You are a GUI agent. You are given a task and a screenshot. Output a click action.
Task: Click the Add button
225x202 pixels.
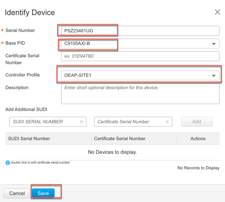point(197,122)
